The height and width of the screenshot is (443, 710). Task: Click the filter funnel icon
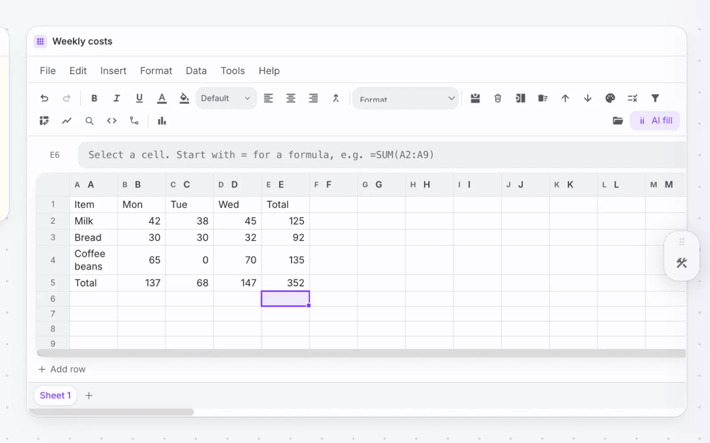point(655,98)
